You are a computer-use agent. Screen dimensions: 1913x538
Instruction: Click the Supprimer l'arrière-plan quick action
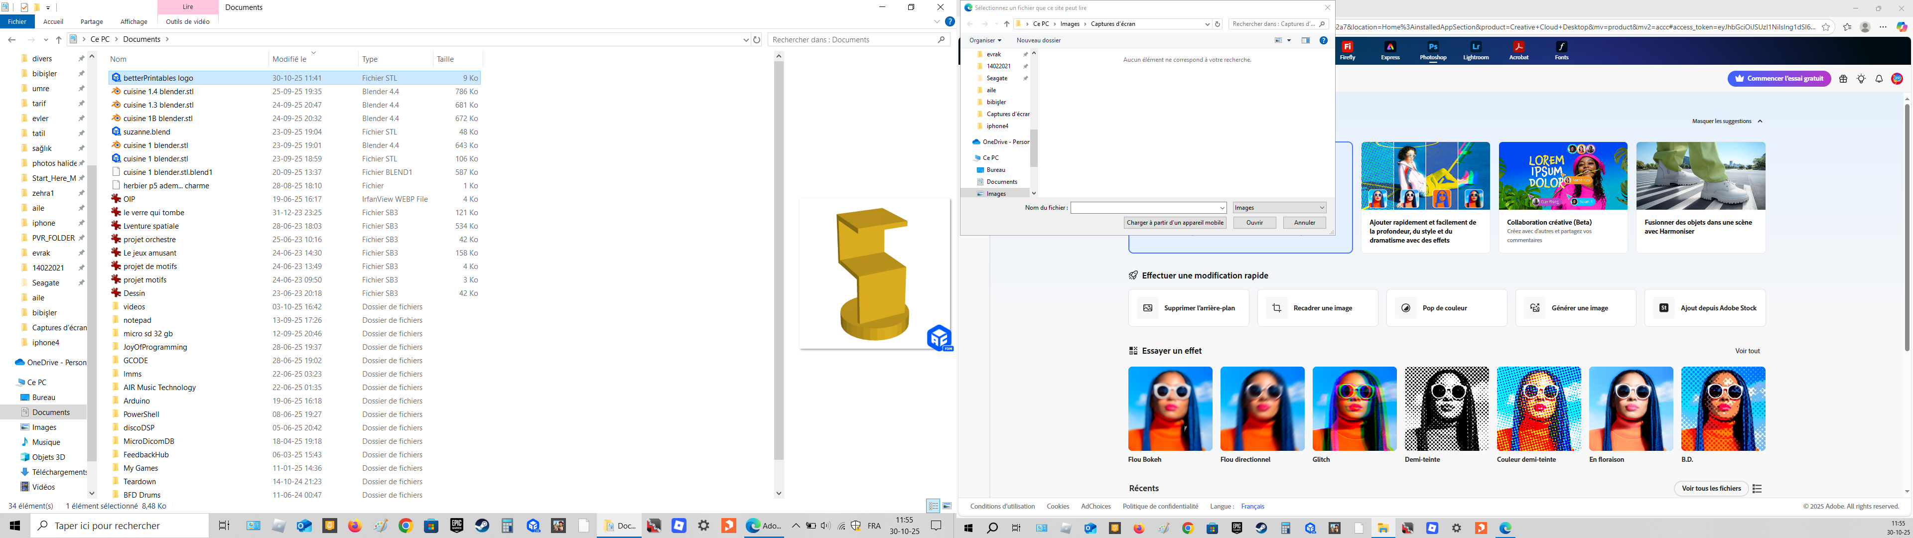point(1188,308)
